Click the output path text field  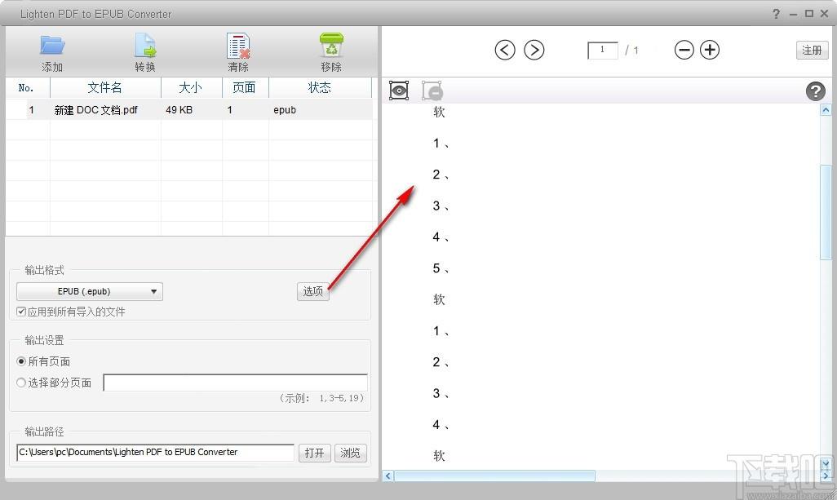[155, 453]
